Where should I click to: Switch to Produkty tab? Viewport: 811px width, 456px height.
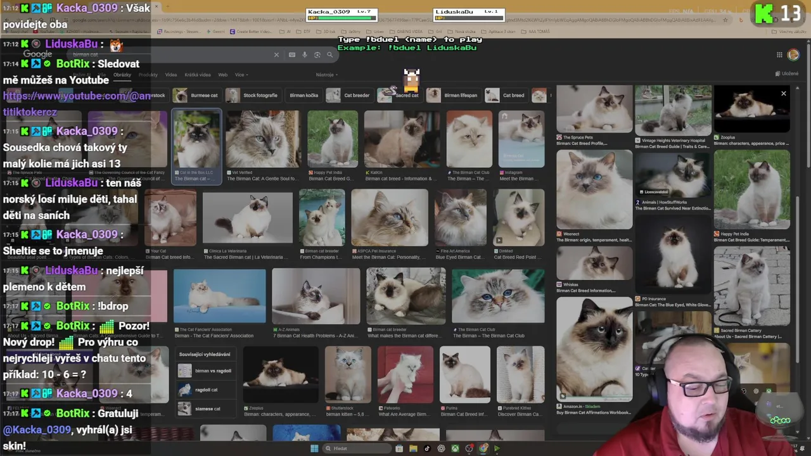pos(148,75)
